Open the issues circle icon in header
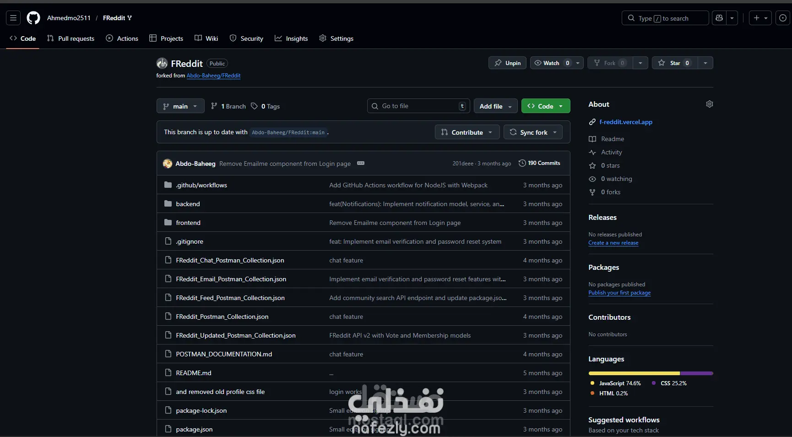792x437 pixels. coord(783,18)
